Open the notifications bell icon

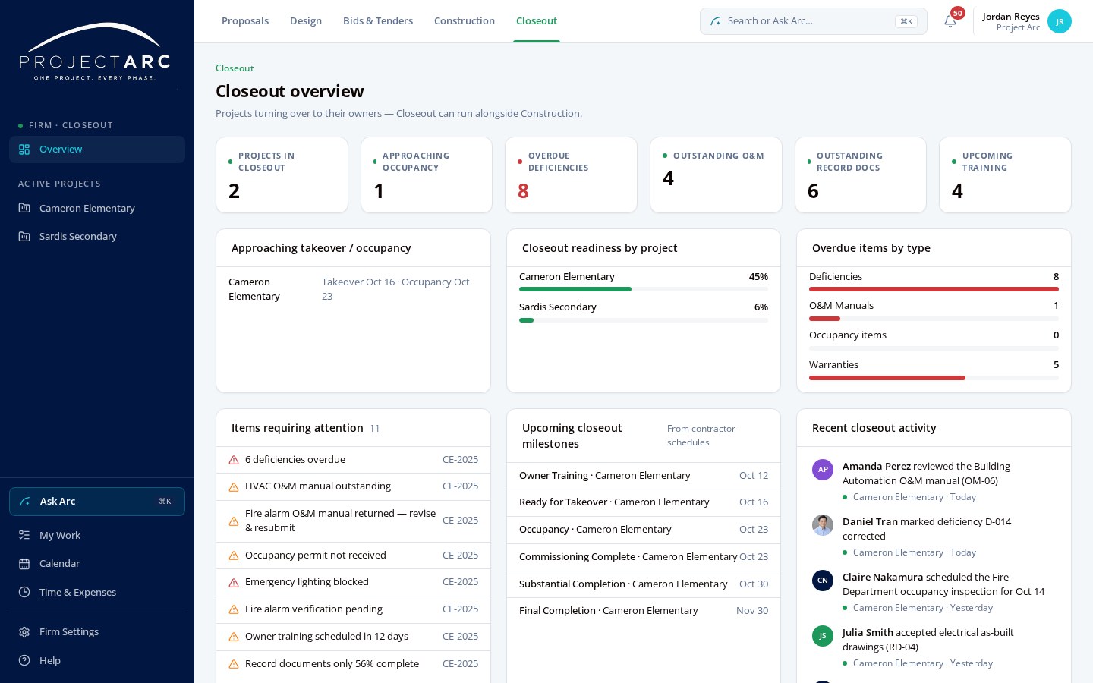[x=950, y=21]
